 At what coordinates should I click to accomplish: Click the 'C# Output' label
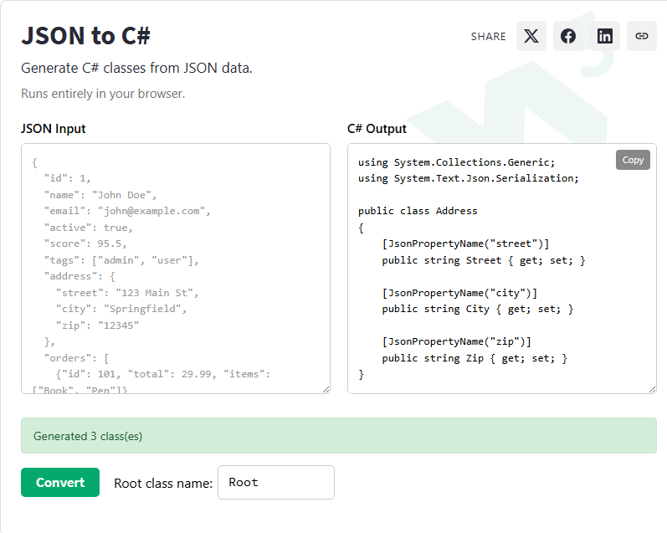point(377,129)
